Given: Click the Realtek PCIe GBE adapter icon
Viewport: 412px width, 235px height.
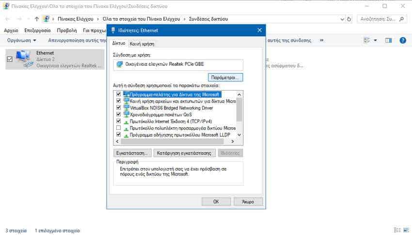Looking at the screenshot, I should 120,64.
